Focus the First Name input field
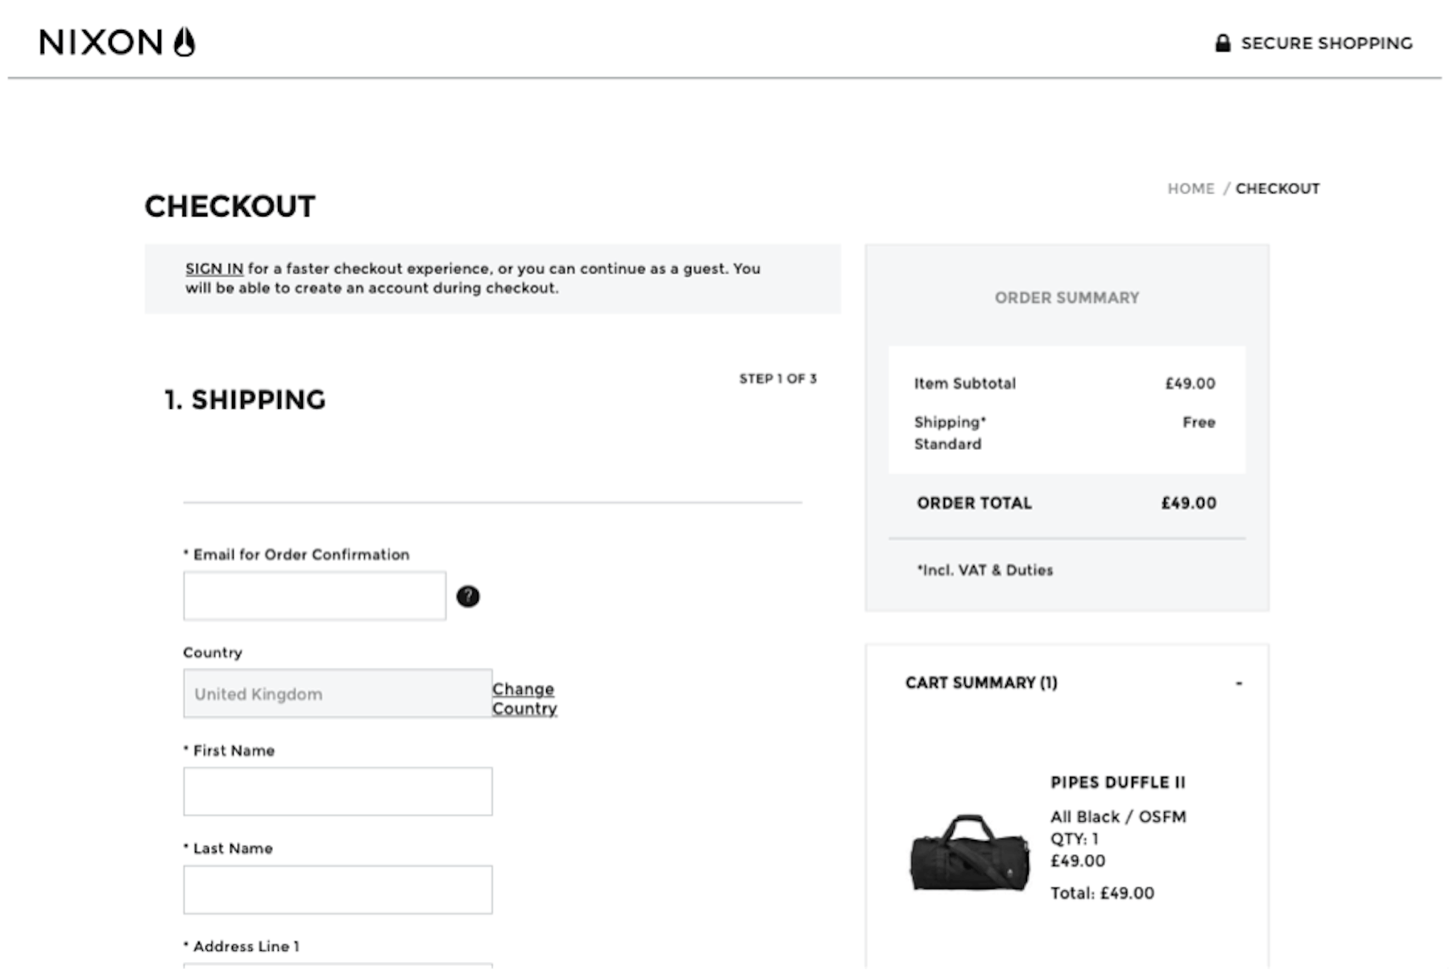The height and width of the screenshot is (970, 1450). point(338,791)
